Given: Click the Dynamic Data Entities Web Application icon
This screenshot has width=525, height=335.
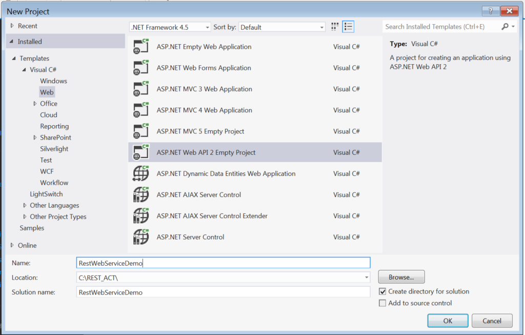Looking at the screenshot, I should click(141, 173).
